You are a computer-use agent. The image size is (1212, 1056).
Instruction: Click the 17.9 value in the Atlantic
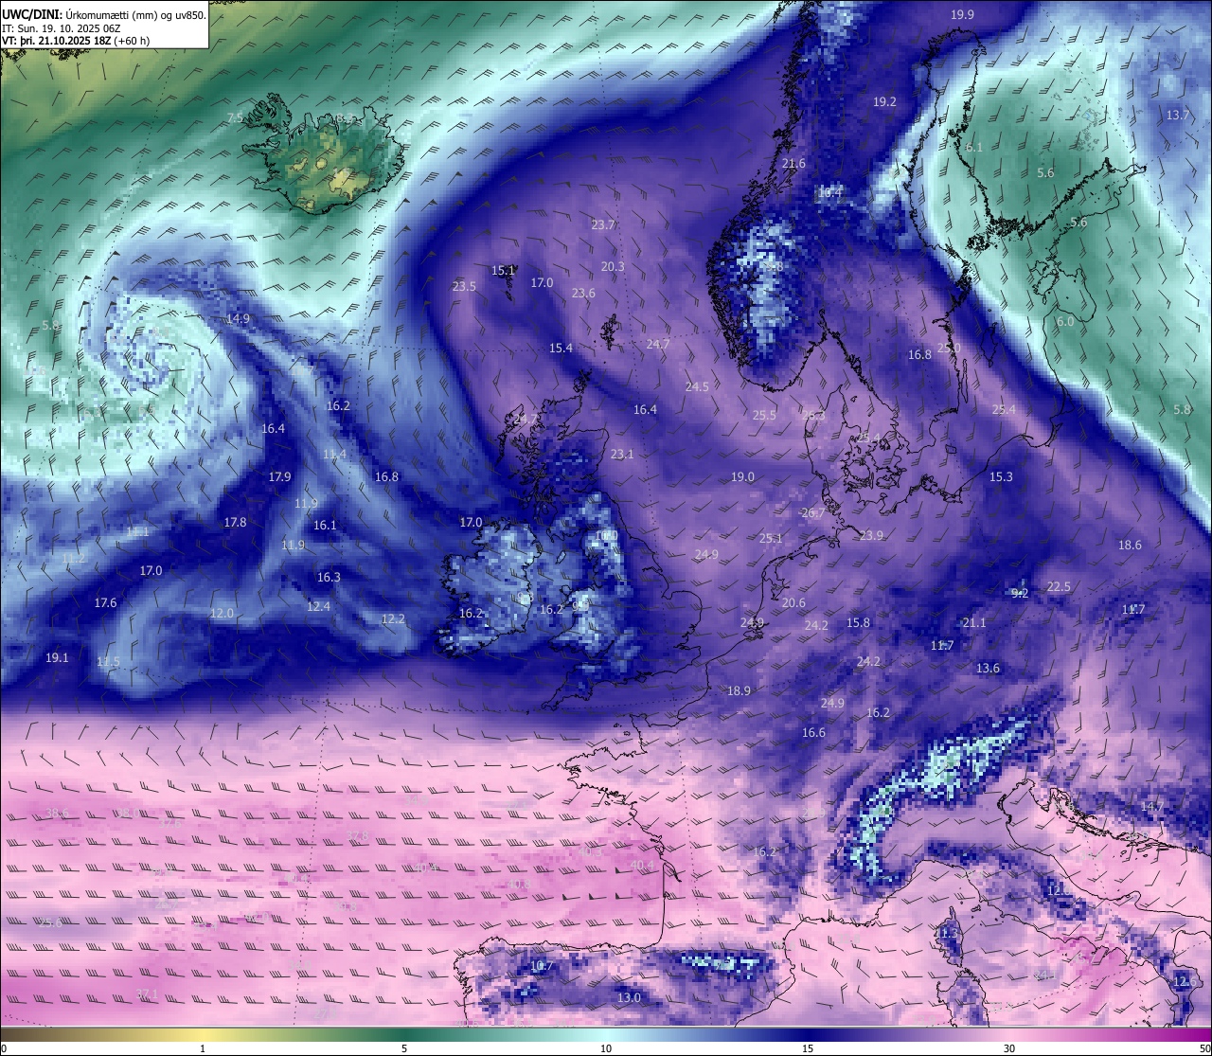279,476
